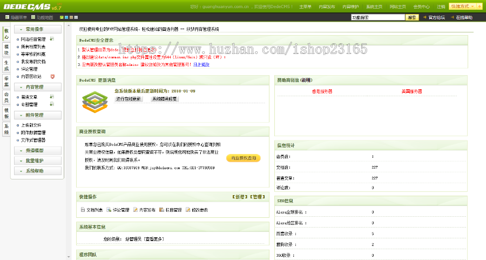Screen dimensions: 486x260
Task: Open 文件式管理器 in sidebar
Action: 33,140
